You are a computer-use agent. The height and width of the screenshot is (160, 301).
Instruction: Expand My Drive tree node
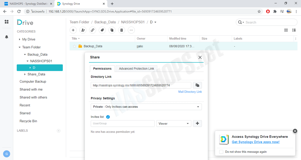click(x=19, y=39)
